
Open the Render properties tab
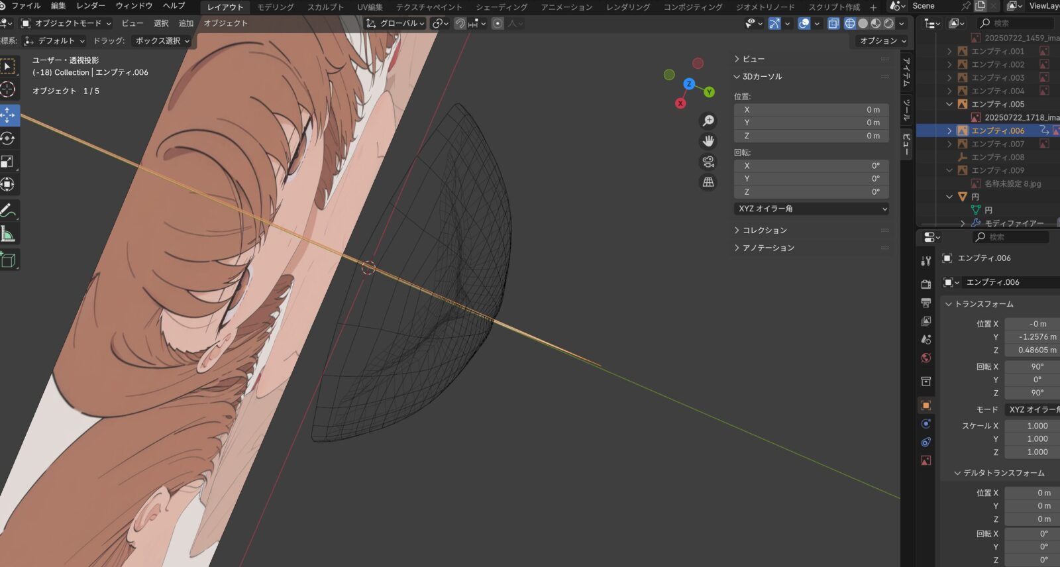[926, 284]
